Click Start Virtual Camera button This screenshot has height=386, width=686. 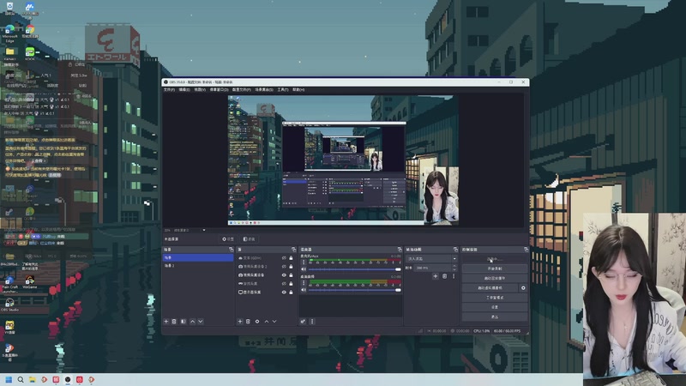pos(490,288)
